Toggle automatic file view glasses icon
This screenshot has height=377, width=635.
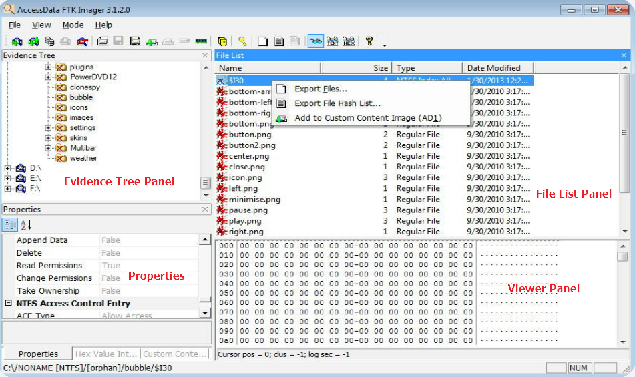point(316,41)
